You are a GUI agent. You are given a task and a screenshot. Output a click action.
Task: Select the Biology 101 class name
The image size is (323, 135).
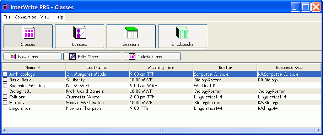[20, 91]
